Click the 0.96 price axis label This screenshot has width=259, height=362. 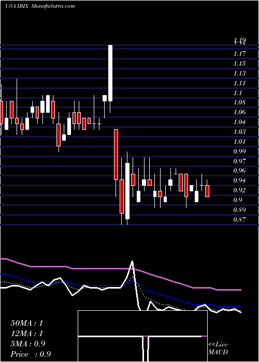(x=240, y=171)
